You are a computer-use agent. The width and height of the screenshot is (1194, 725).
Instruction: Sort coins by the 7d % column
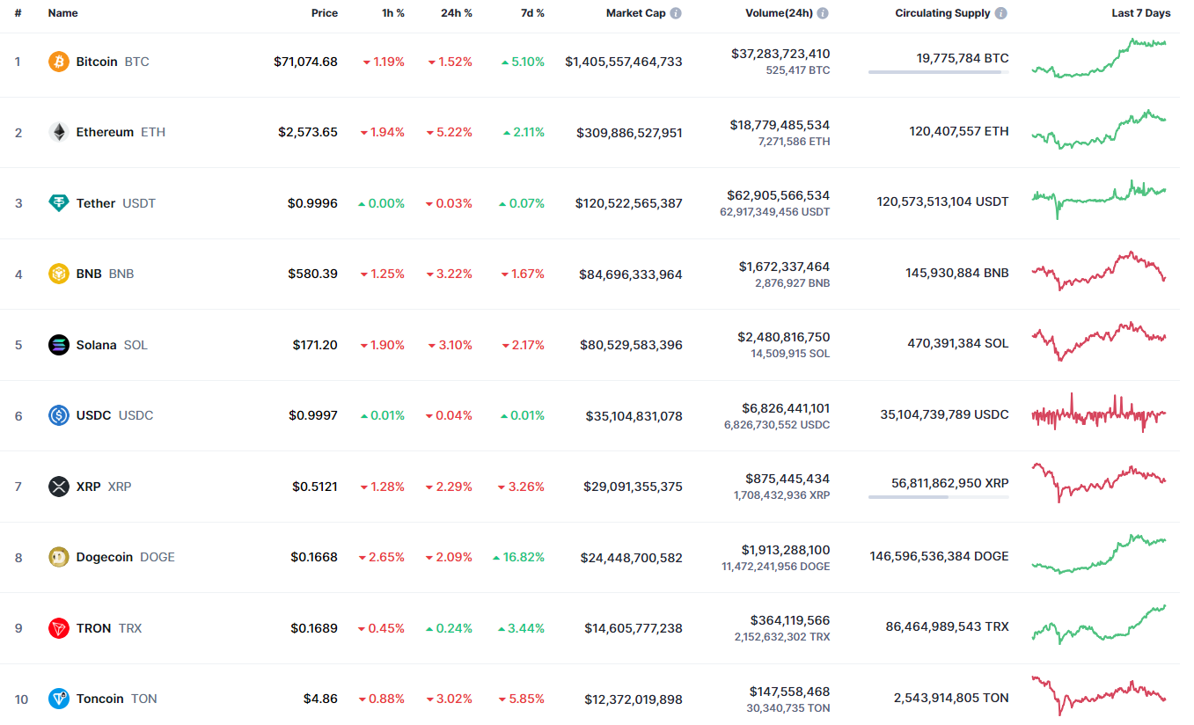531,12
